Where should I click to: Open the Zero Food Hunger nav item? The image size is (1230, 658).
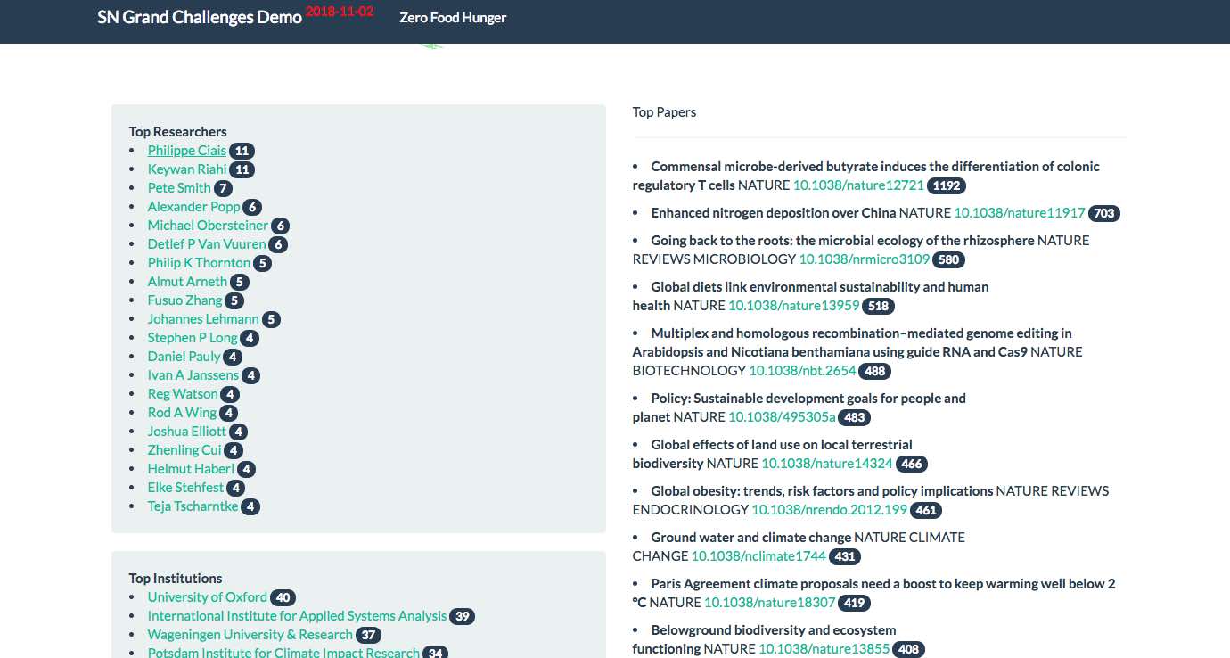pos(453,17)
